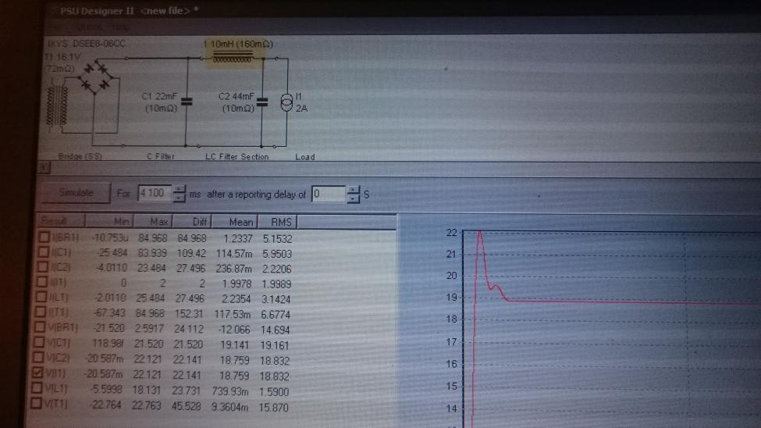Click the Simulate button
The width and height of the screenshot is (761, 428).
click(x=76, y=193)
